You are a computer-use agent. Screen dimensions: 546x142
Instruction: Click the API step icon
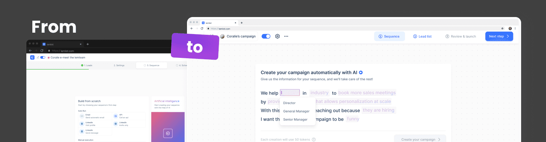[x=116, y=116]
